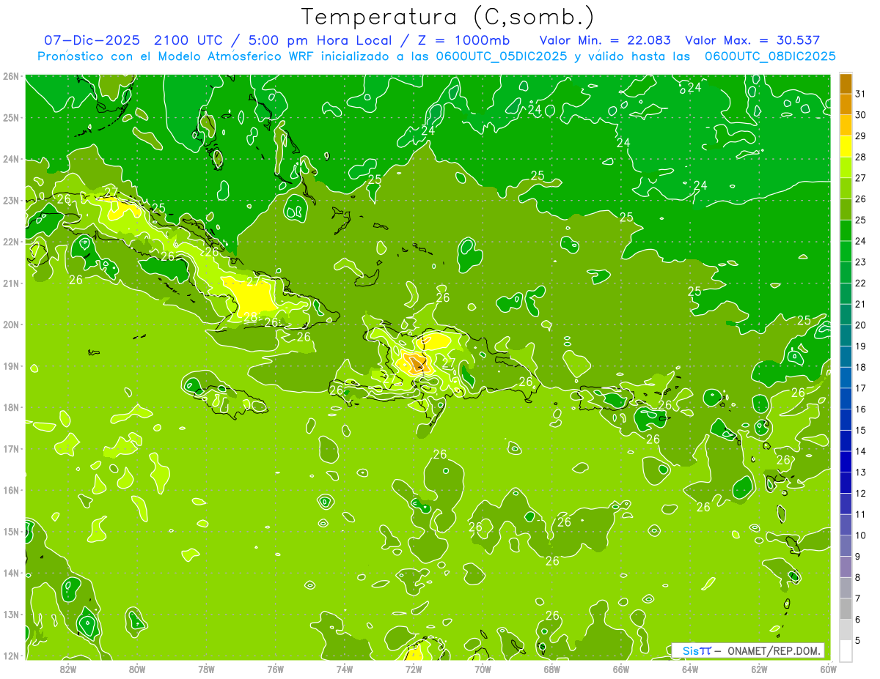The height and width of the screenshot is (679, 880).
Task: Click the '70W' longitude axis label
Action: pyautogui.click(x=483, y=669)
